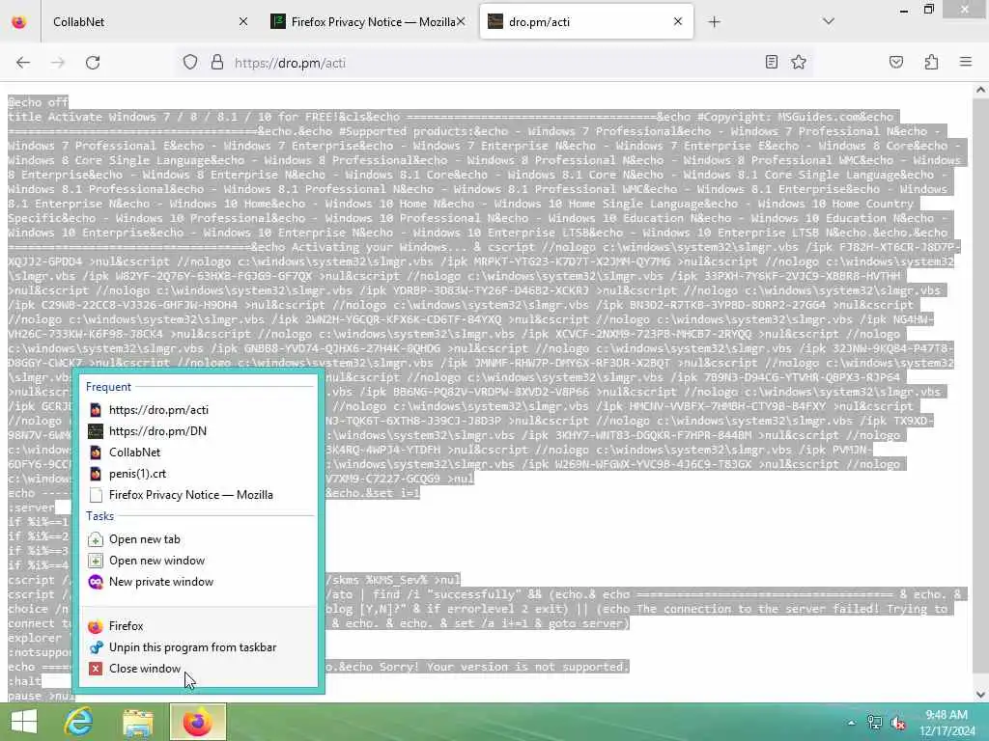Save page to Pocket
The height and width of the screenshot is (741, 989).
[896, 62]
